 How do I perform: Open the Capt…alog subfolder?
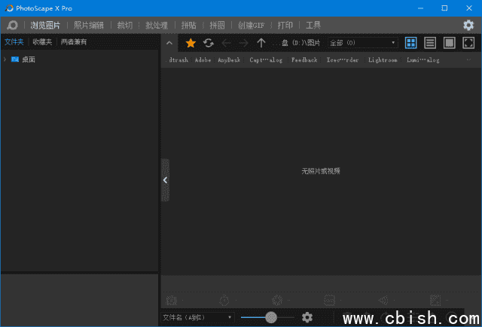click(x=266, y=60)
